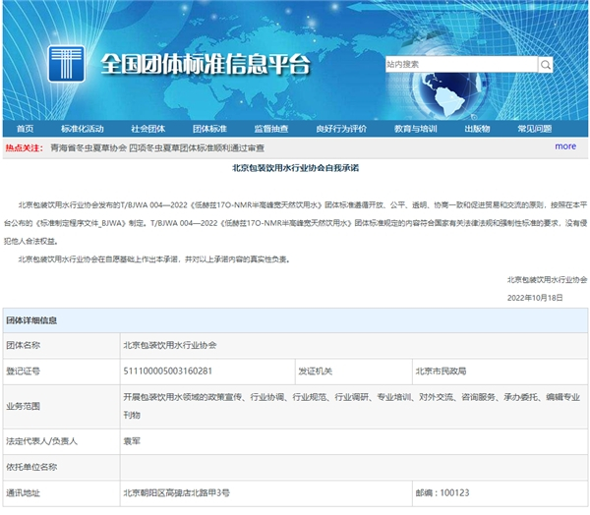Click the 发证机关 label cell

[354, 372]
